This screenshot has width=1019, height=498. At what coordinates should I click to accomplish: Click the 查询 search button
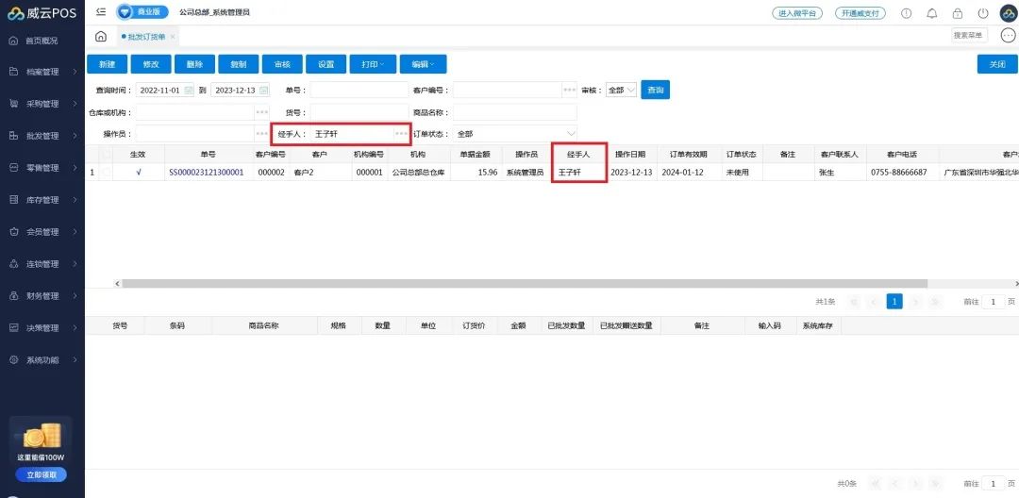(x=655, y=91)
